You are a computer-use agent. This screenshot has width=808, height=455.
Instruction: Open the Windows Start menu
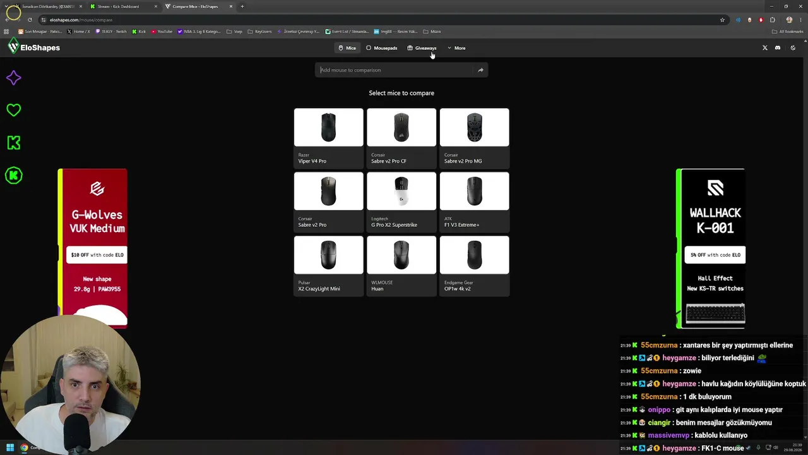click(9, 448)
